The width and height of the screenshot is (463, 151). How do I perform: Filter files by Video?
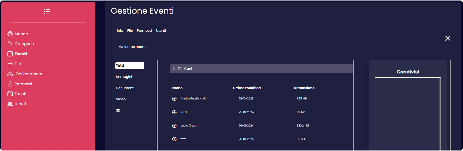[121, 99]
